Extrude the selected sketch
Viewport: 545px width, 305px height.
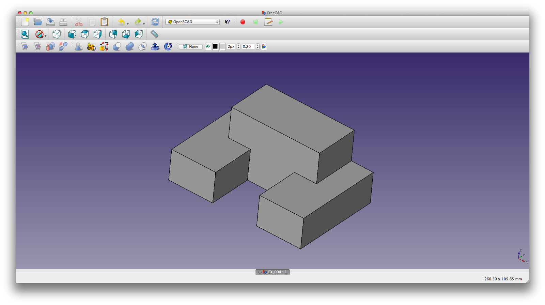pos(155,46)
